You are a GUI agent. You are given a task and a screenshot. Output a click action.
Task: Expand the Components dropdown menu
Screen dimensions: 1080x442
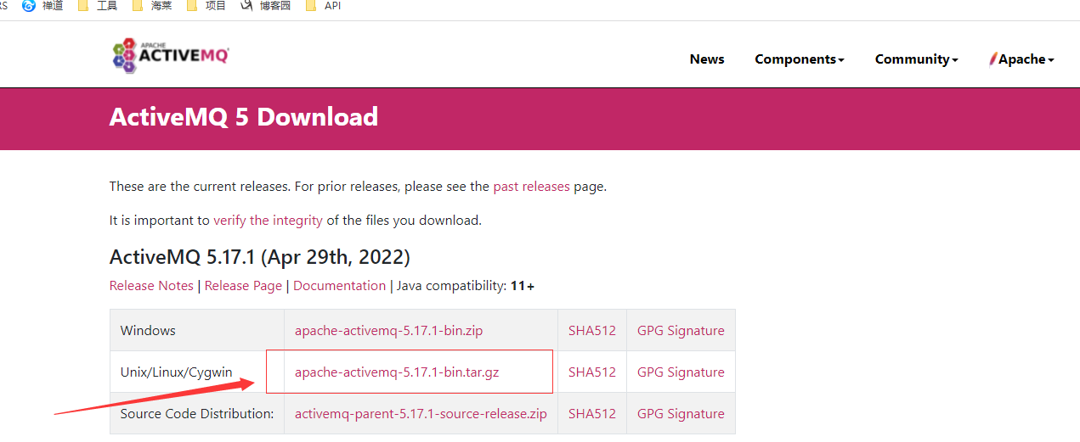tap(799, 59)
